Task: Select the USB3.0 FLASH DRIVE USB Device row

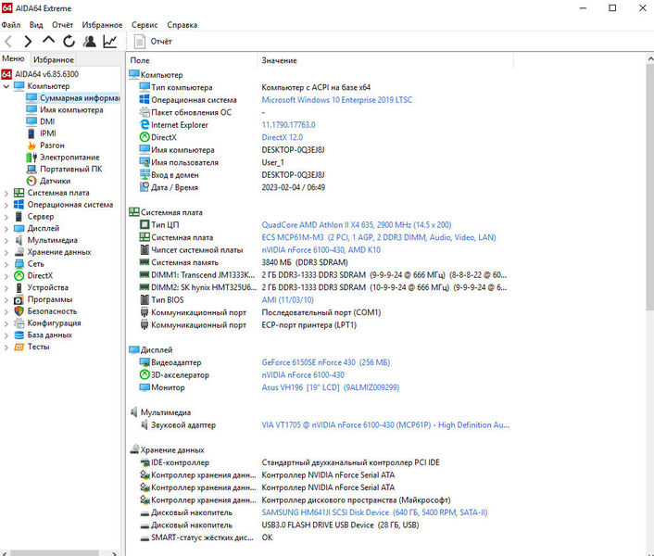Action: pos(340,524)
